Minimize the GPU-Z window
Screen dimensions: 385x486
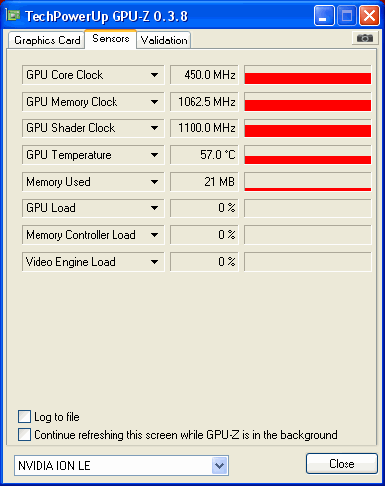tap(324, 16)
